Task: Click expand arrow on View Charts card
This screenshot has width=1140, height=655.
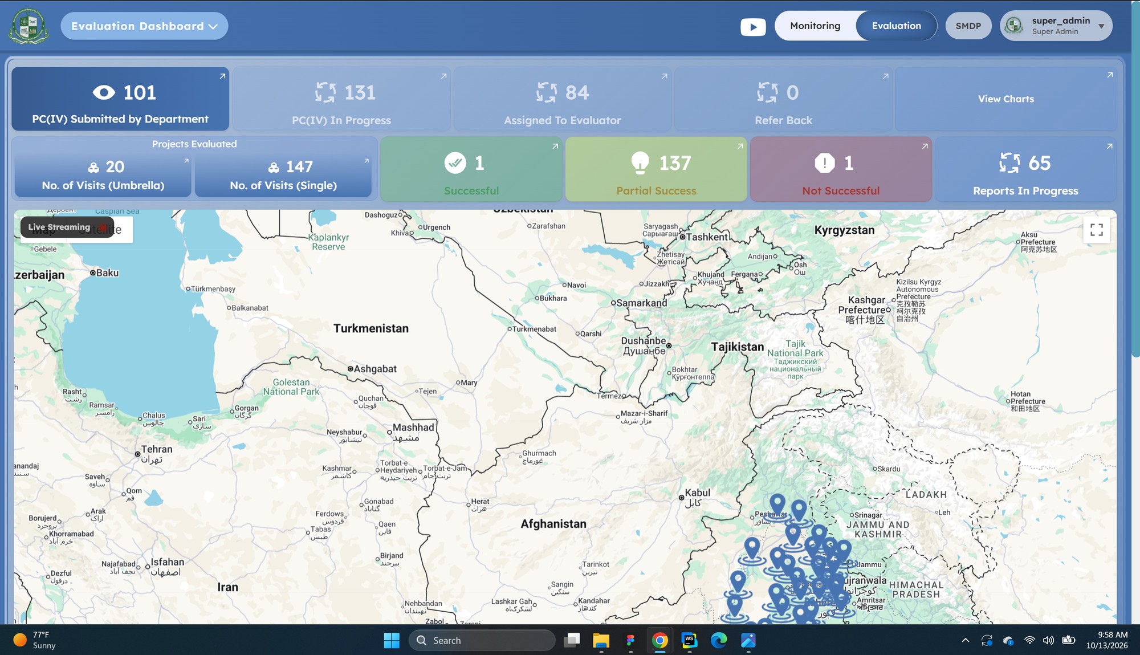Action: tap(1110, 75)
